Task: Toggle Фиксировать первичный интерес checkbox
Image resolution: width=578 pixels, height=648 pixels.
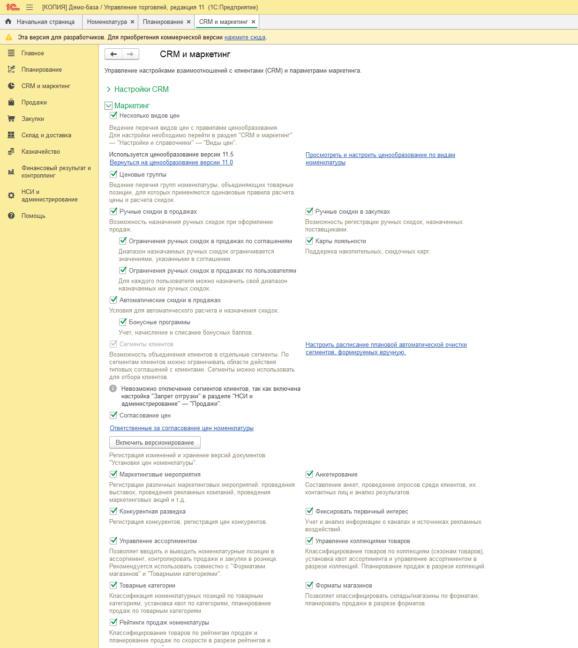Action: tap(309, 511)
